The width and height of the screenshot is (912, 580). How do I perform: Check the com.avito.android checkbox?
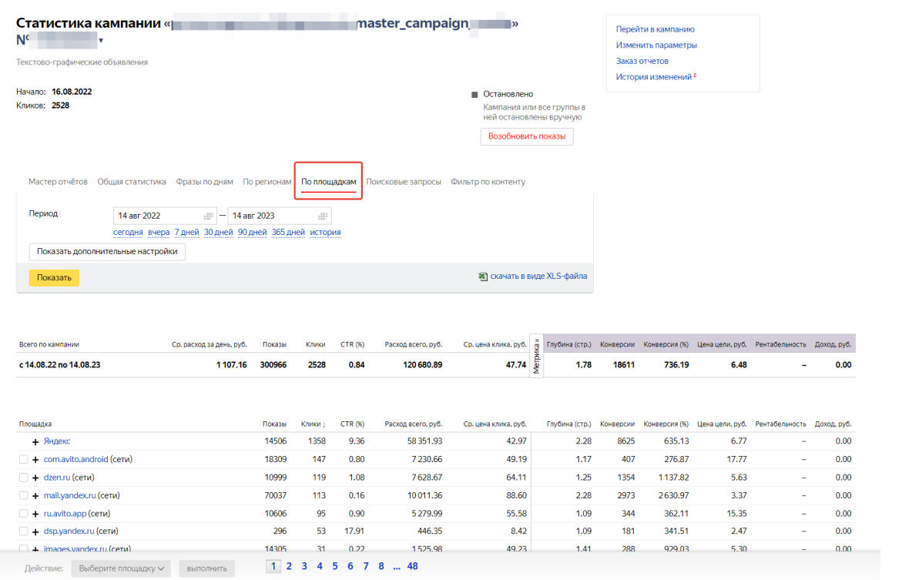tap(23, 460)
